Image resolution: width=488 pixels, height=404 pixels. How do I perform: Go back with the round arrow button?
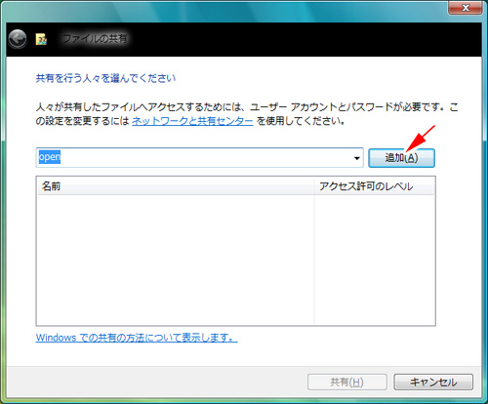click(18, 39)
